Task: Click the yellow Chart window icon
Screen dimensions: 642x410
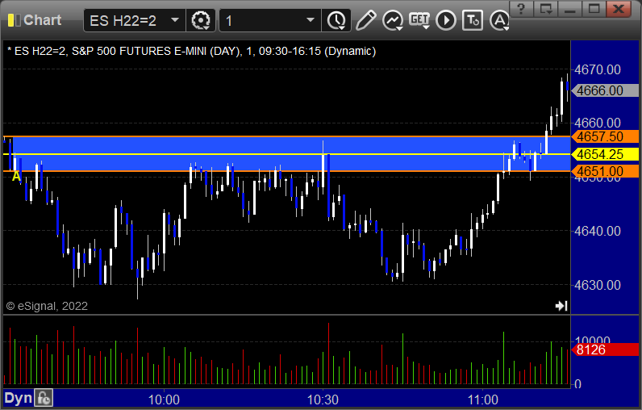Action: 14,20
